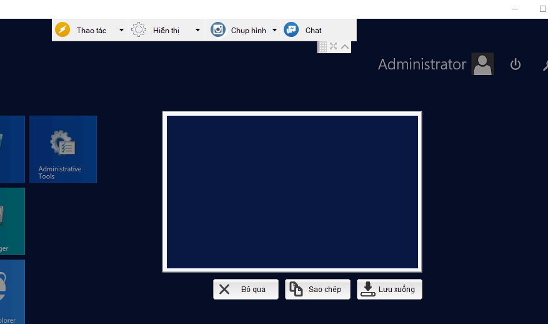Click the Lưu xuống button

389,290
